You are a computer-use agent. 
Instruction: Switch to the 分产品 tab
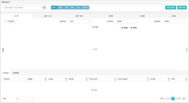(x=16, y=16)
